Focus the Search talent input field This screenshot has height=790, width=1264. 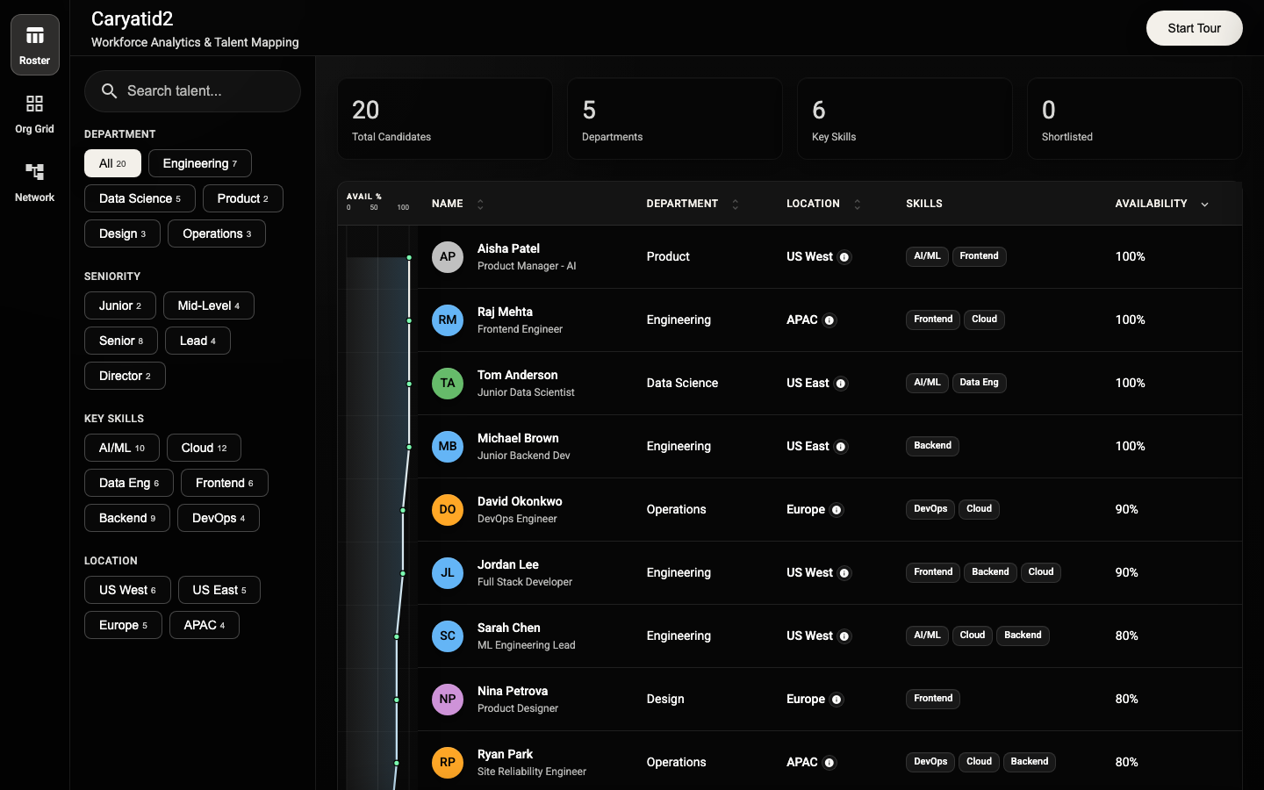pyautogui.click(x=192, y=91)
